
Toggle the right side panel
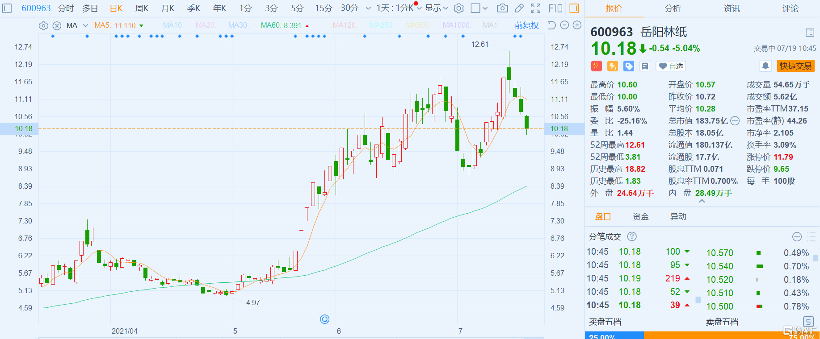click(574, 8)
